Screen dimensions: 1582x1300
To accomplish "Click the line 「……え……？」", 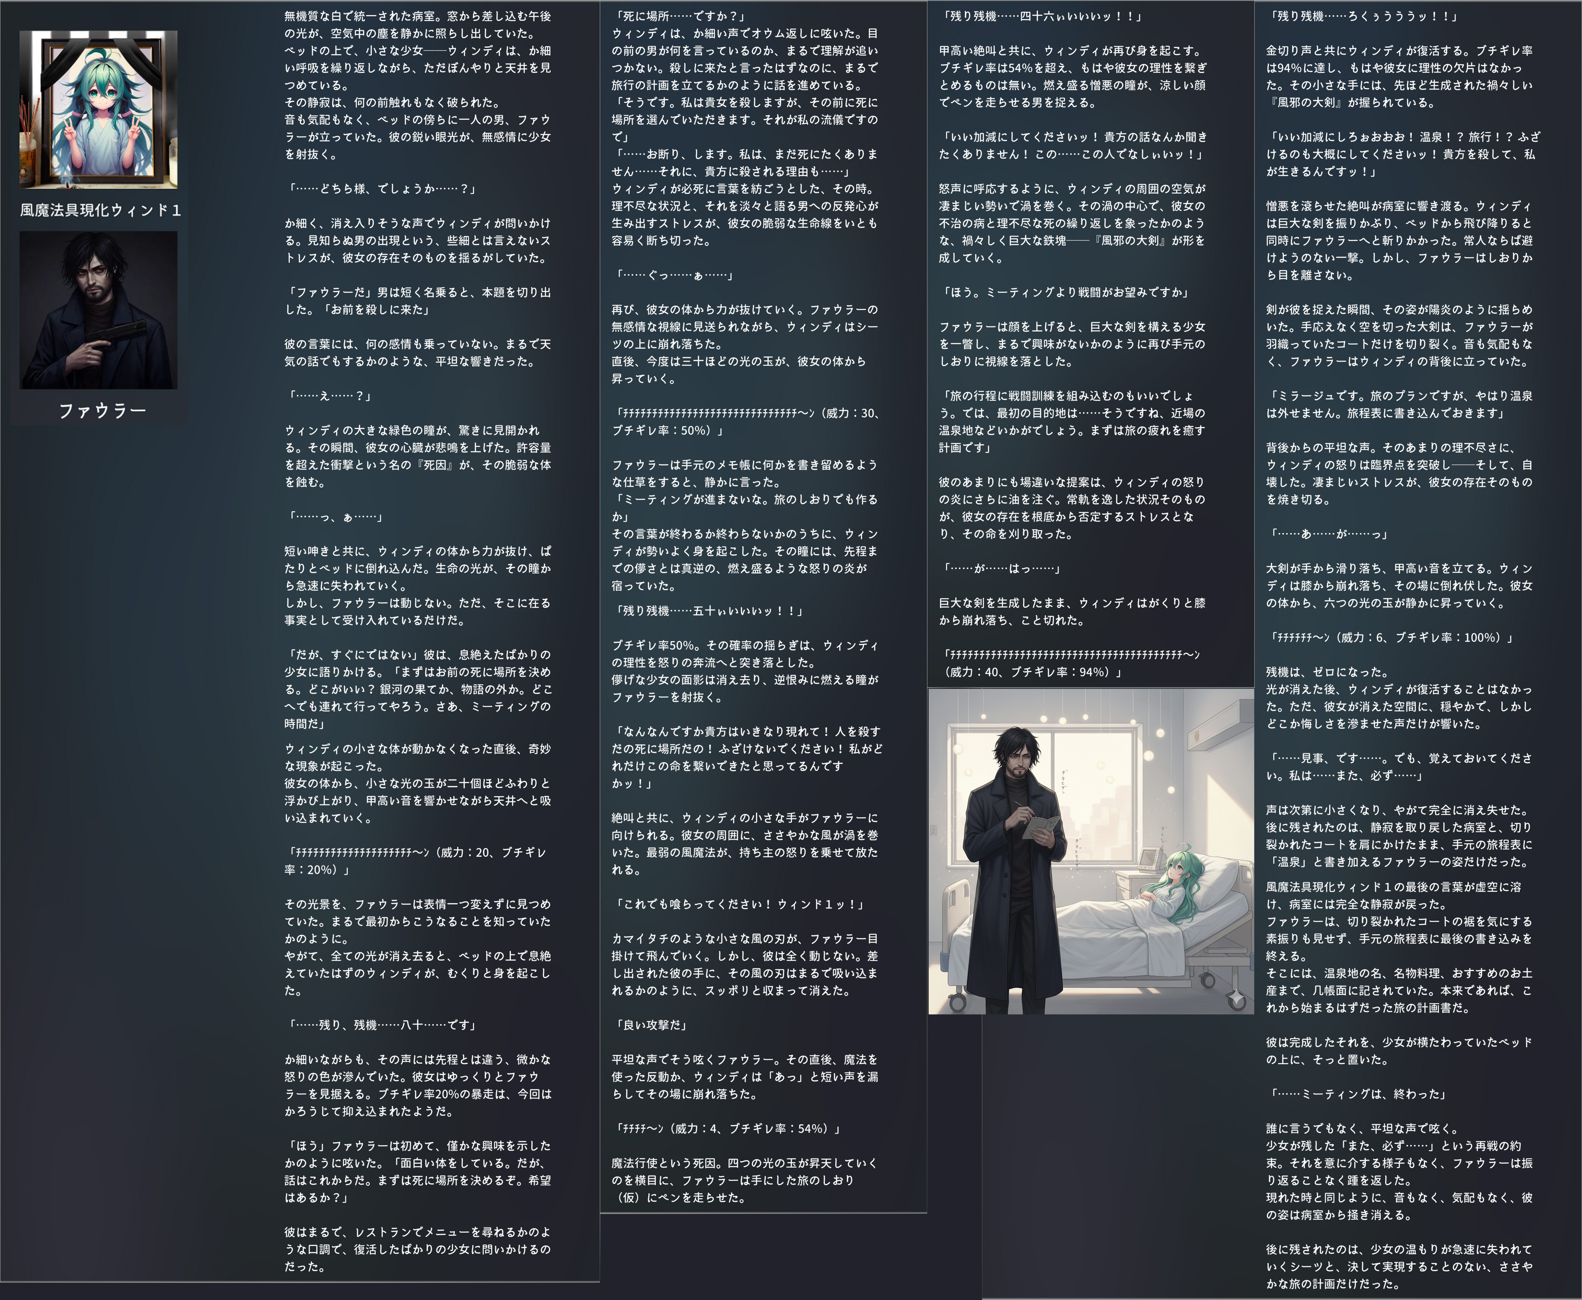I will pos(330,395).
